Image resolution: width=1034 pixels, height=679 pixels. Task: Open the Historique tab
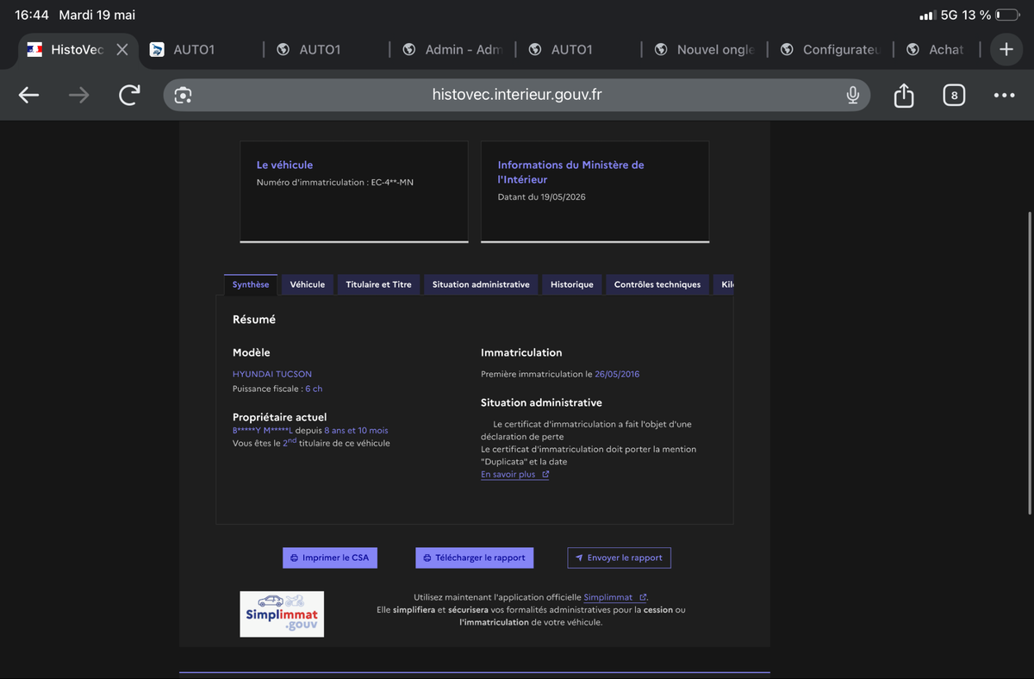click(572, 284)
